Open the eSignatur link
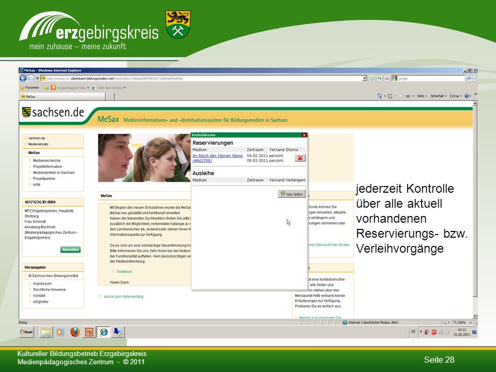 tap(41, 302)
